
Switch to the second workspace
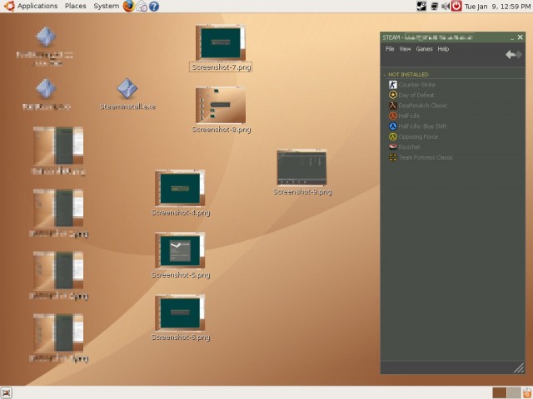point(514,393)
